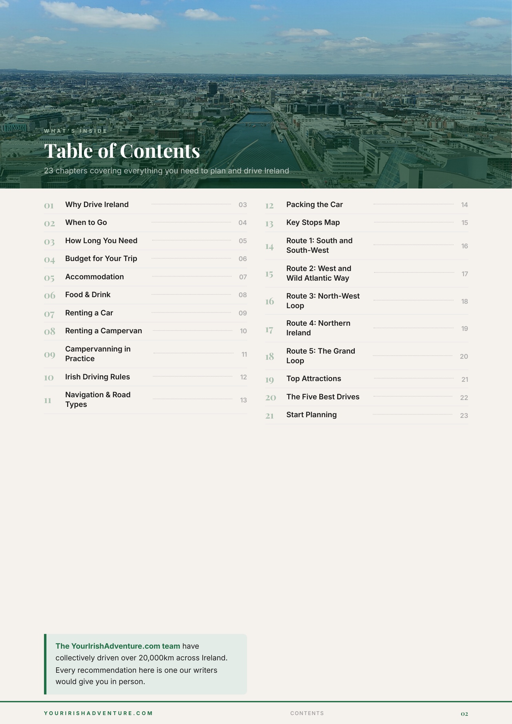Jump to 'Top Attractions' chapter
Image resolution: width=512 pixels, height=724 pixels.
[x=366, y=379]
